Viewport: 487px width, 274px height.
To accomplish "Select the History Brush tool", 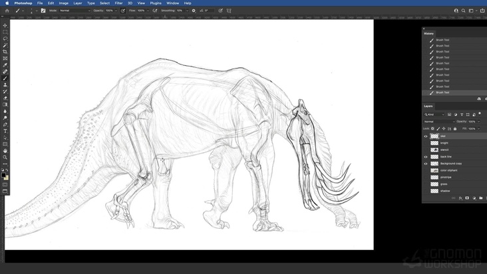I will point(5,92).
